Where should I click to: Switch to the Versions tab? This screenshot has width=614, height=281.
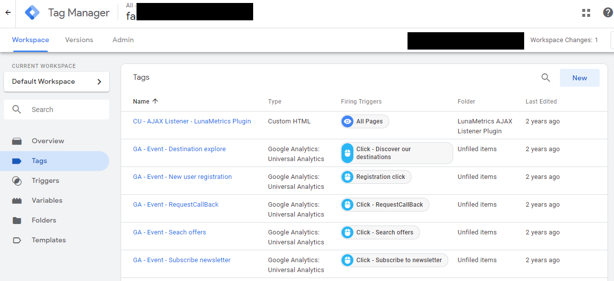coord(79,40)
